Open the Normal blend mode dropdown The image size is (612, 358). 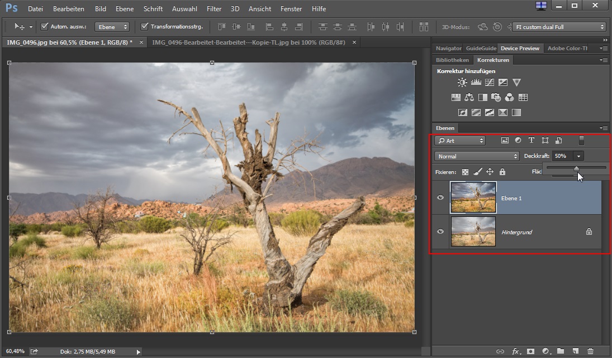pos(477,156)
